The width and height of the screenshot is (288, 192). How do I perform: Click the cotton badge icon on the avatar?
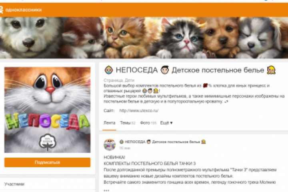coord(48,142)
